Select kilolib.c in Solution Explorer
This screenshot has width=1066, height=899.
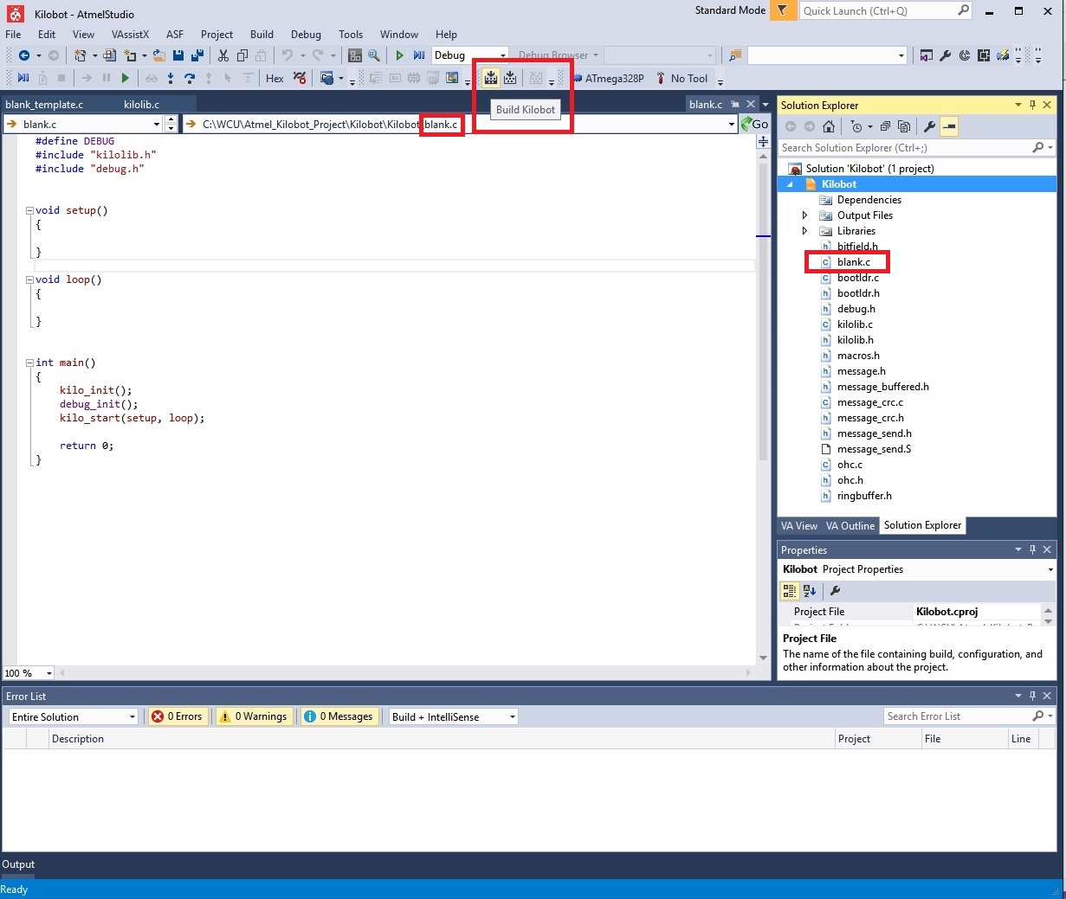[855, 324]
